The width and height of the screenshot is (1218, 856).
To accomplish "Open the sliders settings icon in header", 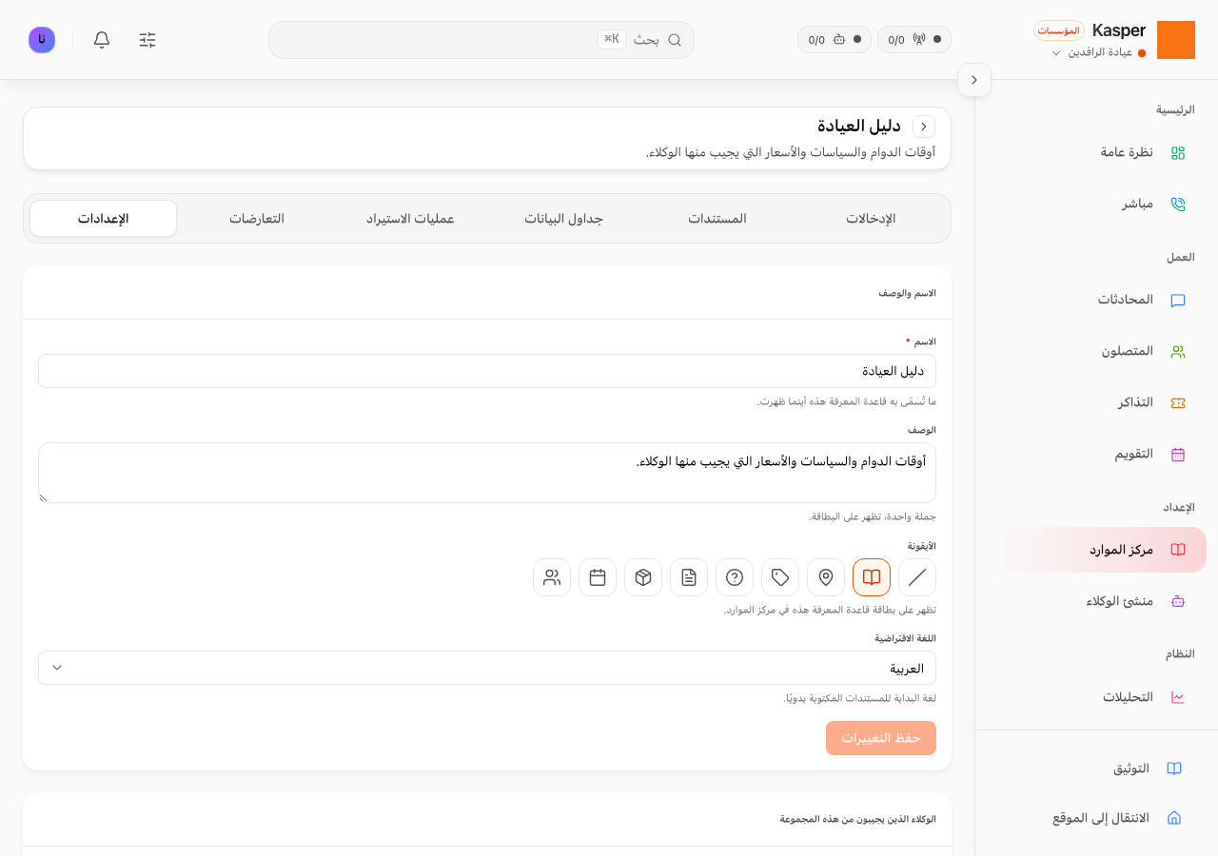I will (147, 40).
